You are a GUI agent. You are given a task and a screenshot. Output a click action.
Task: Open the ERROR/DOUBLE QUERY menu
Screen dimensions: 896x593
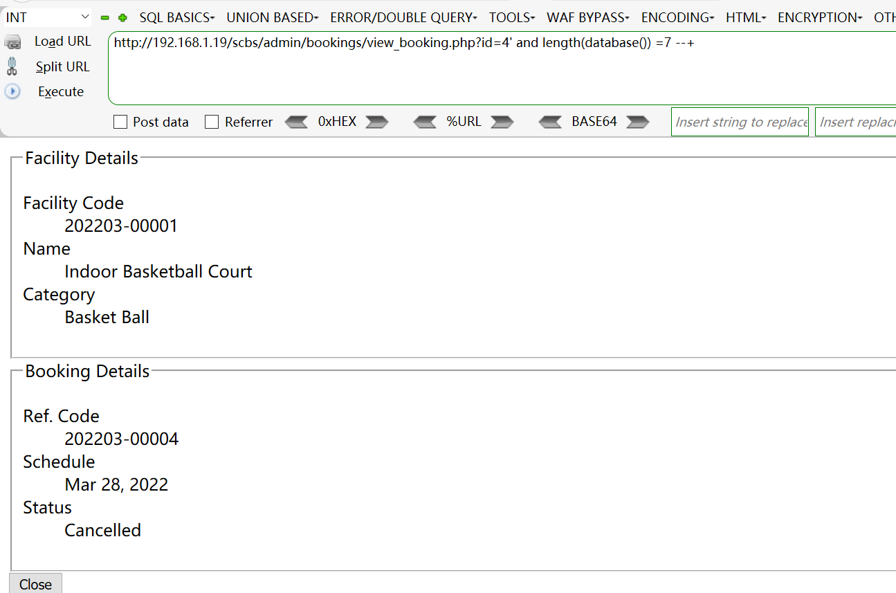pyautogui.click(x=404, y=17)
